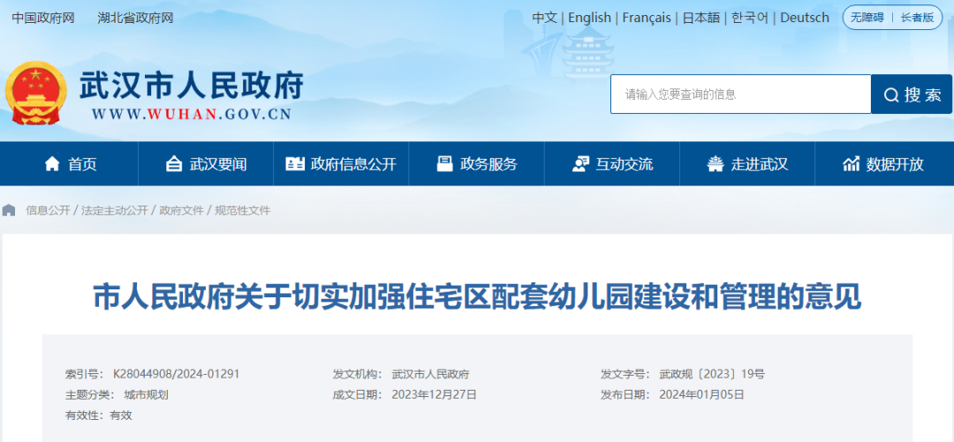Select 中文 language
The image size is (954, 442).
pyautogui.click(x=544, y=18)
